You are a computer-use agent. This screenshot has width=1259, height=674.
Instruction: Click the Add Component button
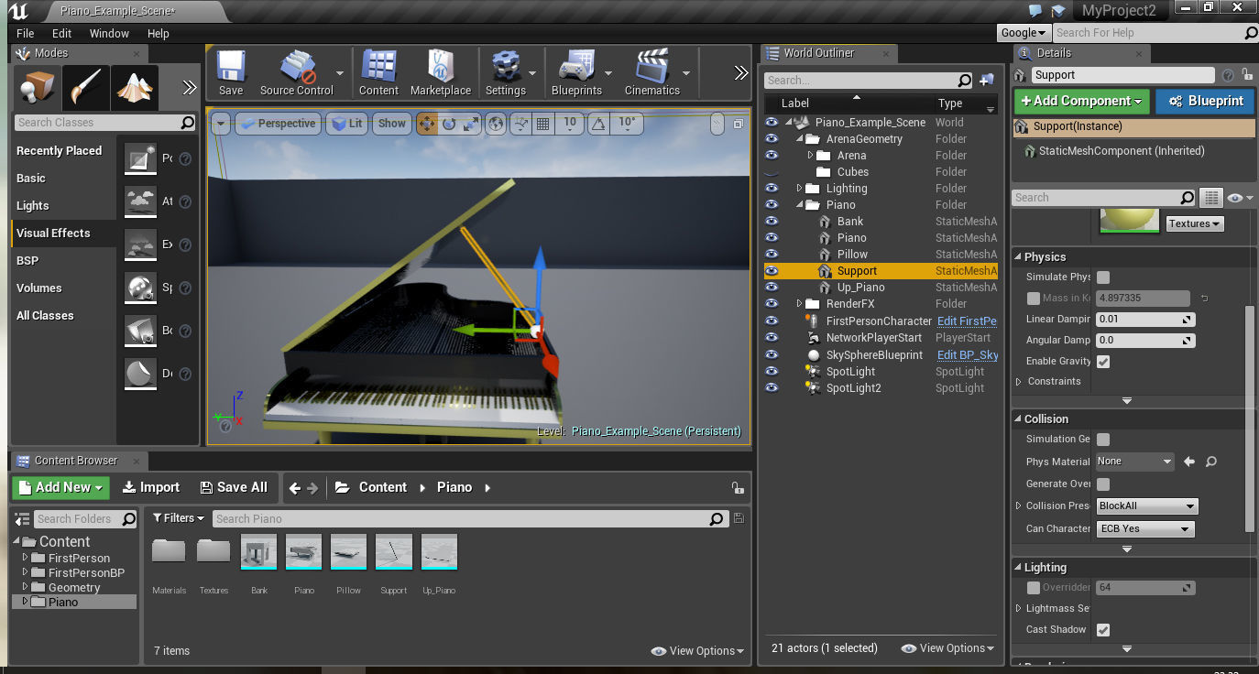click(1082, 101)
